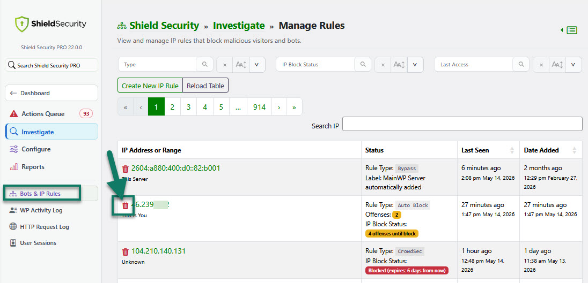The width and height of the screenshot is (588, 283).
Task: Go to the previous page with ‹
Action: click(141, 107)
